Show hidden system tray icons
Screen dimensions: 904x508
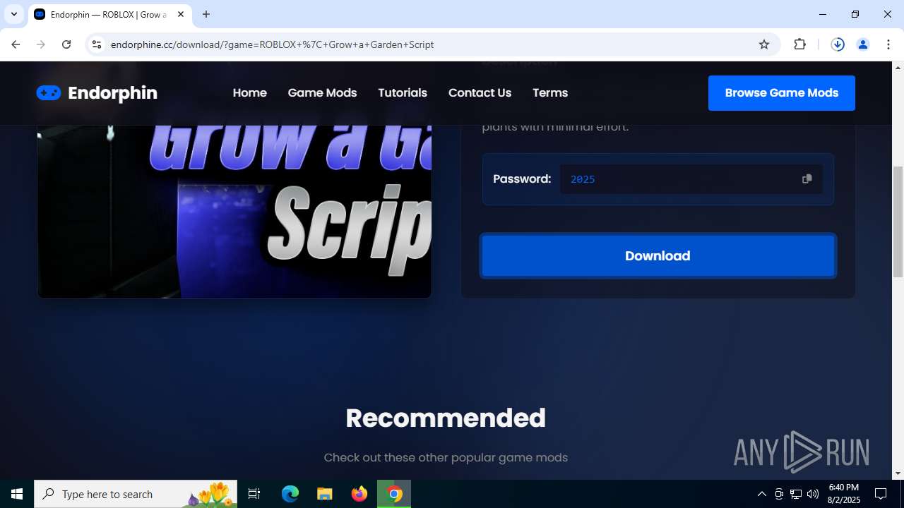click(x=761, y=494)
